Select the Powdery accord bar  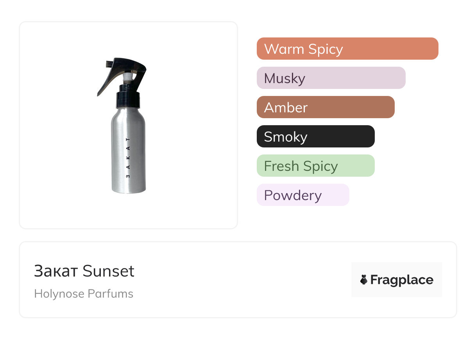coord(302,195)
